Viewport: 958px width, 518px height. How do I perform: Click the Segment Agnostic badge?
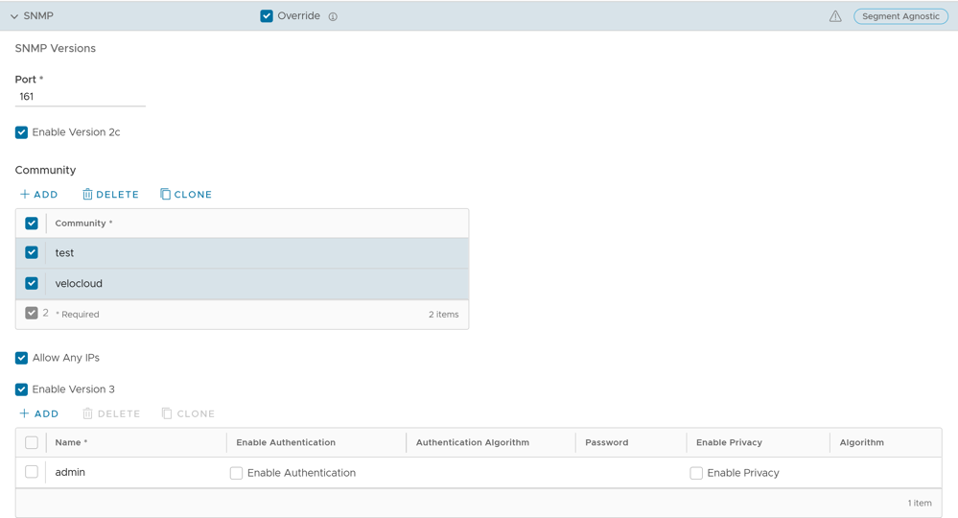pyautogui.click(x=900, y=16)
